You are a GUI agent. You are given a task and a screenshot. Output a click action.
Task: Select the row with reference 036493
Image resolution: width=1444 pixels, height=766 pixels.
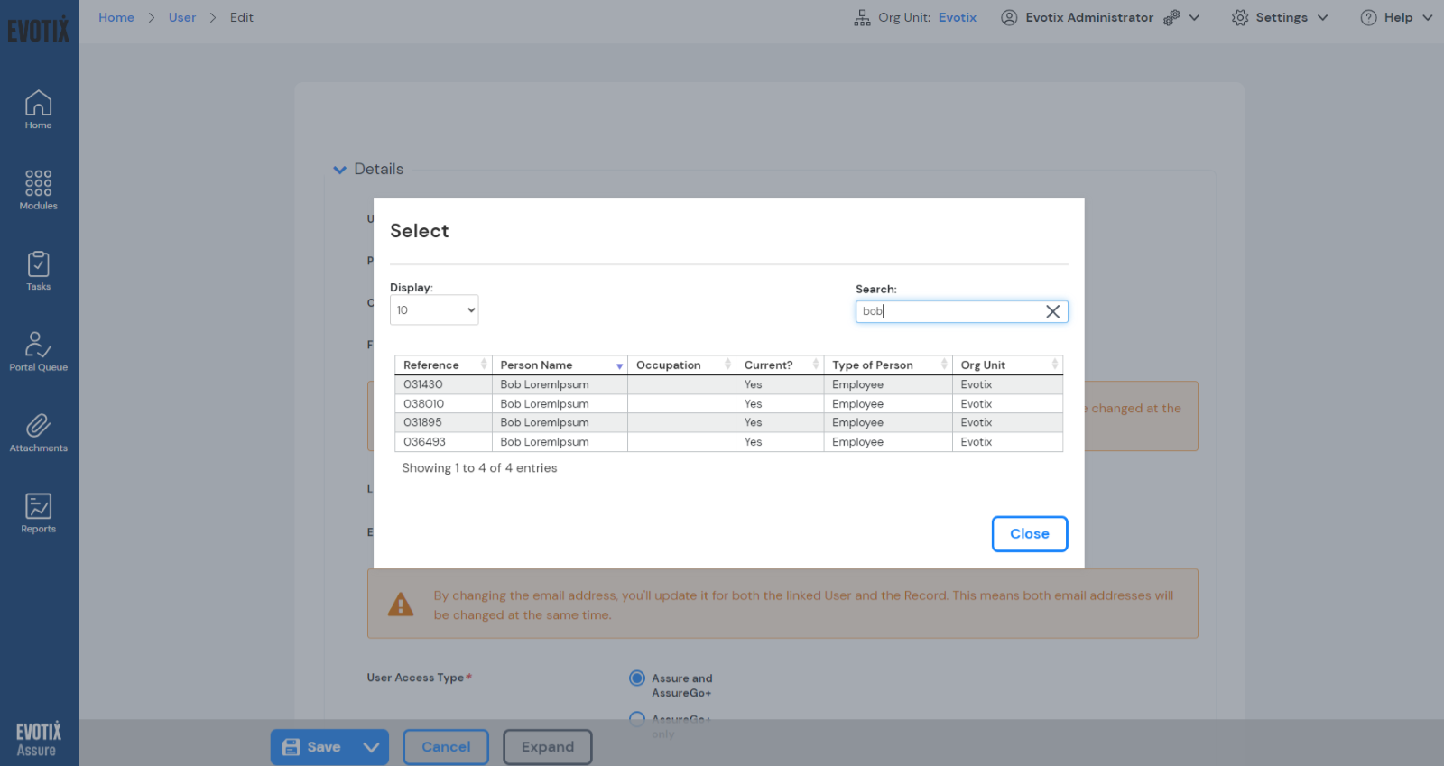[728, 442]
